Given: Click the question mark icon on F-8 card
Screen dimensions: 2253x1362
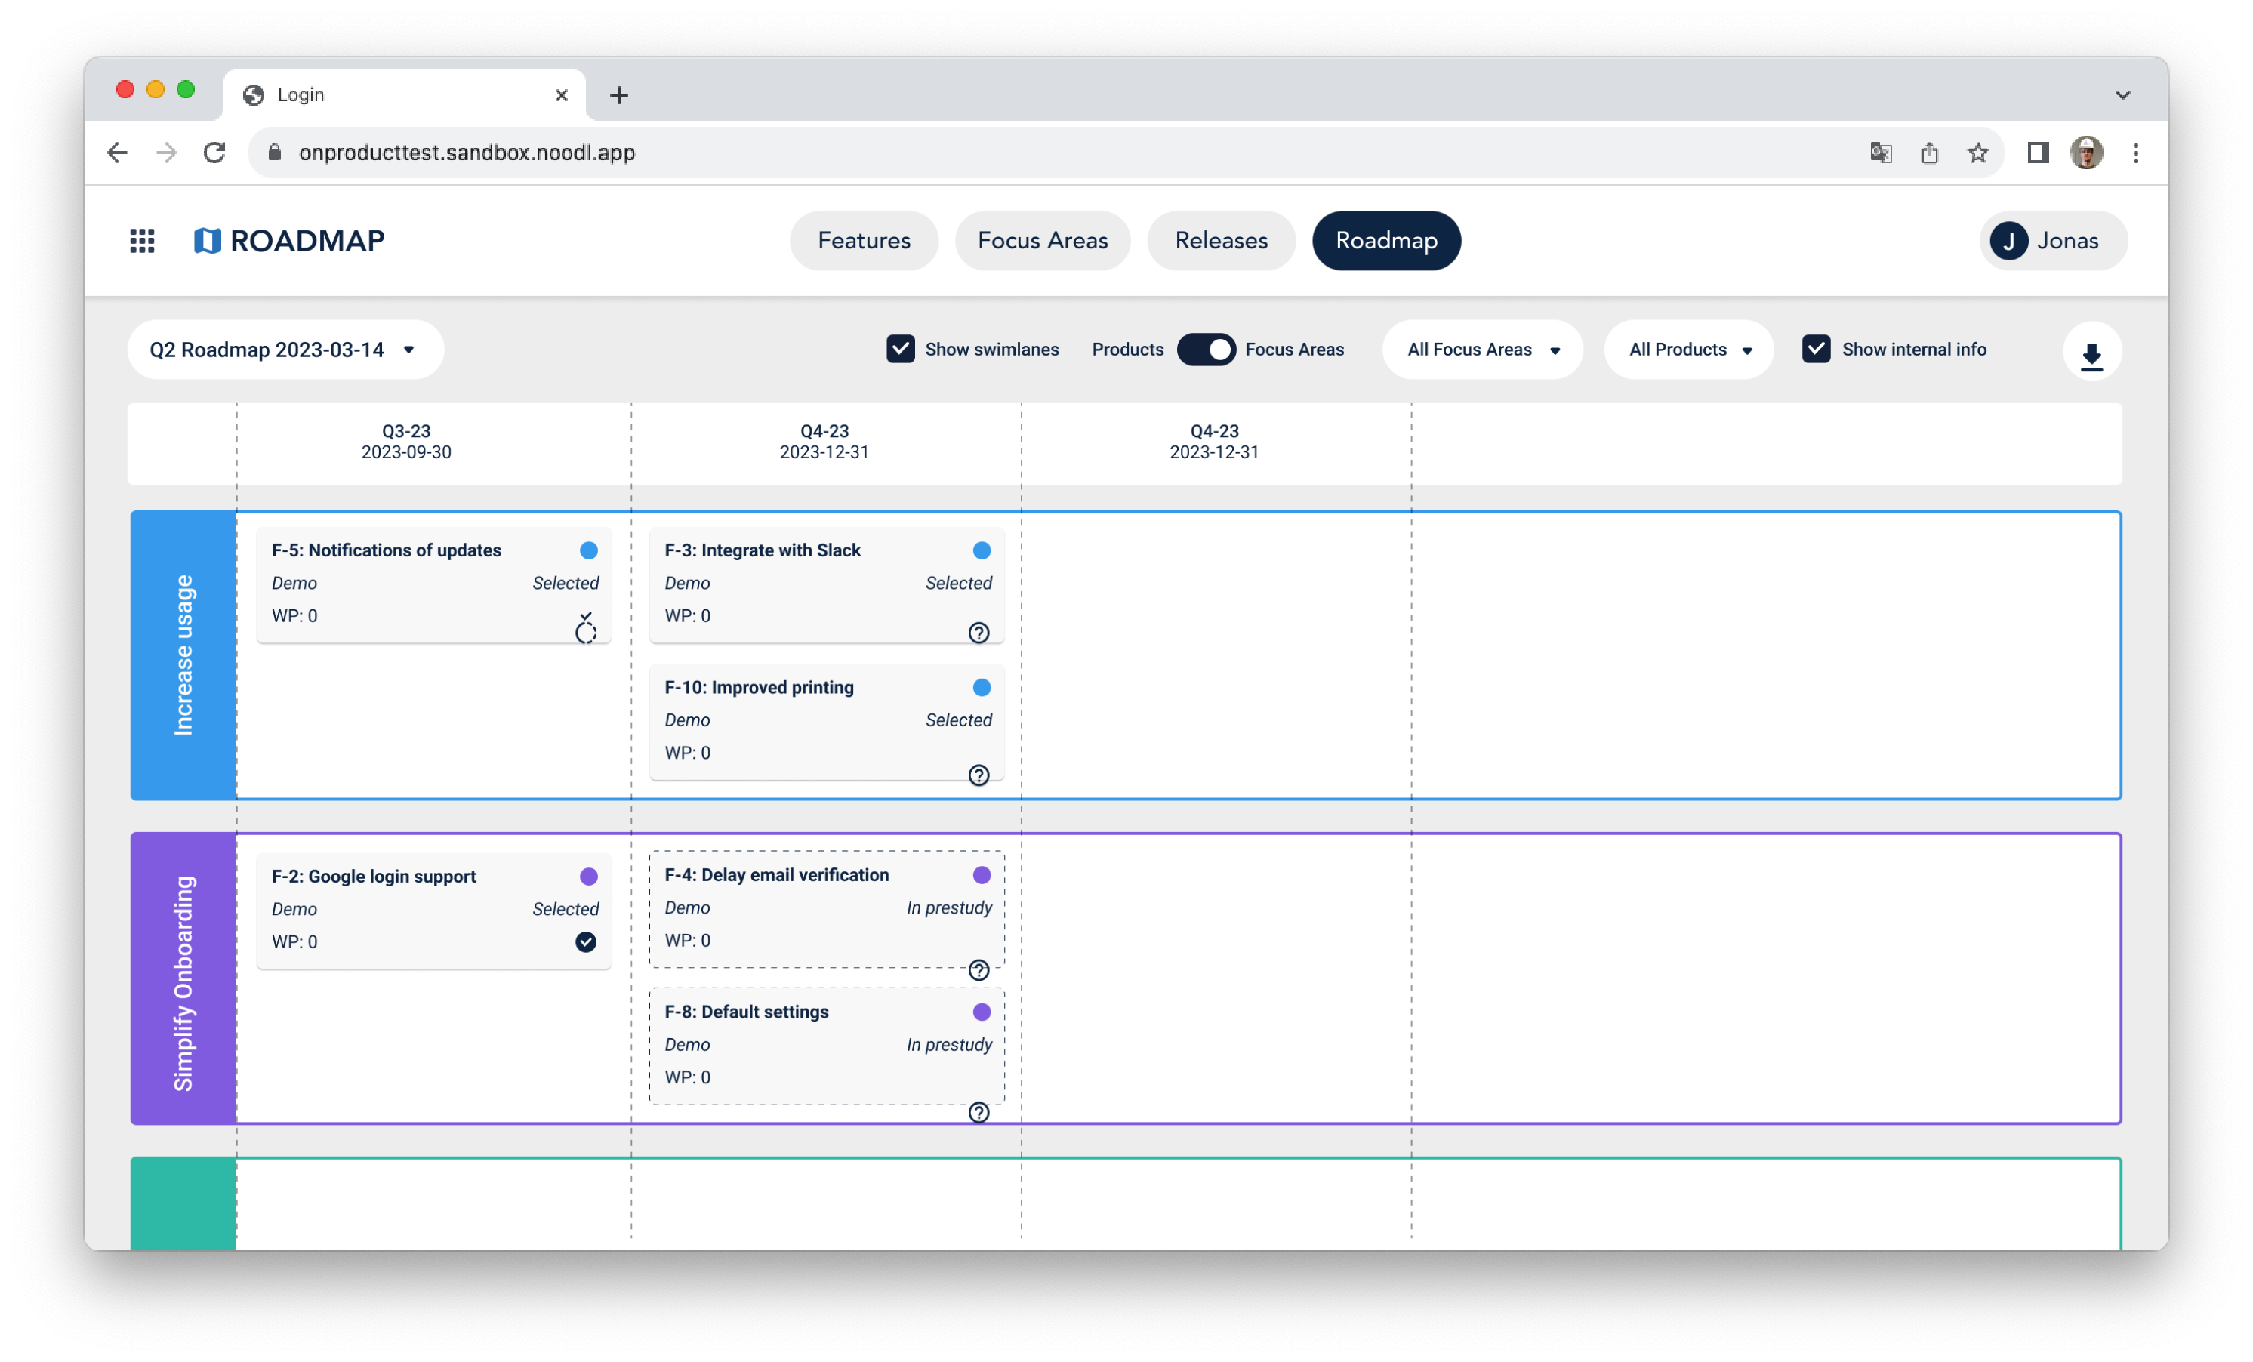Looking at the screenshot, I should click(x=979, y=1112).
